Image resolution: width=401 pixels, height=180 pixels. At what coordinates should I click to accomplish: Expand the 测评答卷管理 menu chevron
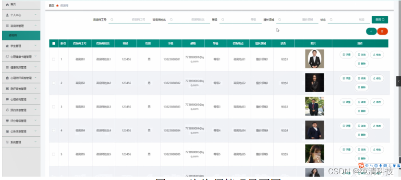coord(36,88)
